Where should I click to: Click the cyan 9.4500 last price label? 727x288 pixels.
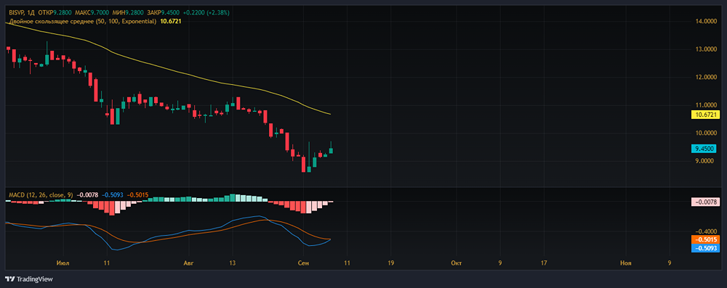(704, 149)
